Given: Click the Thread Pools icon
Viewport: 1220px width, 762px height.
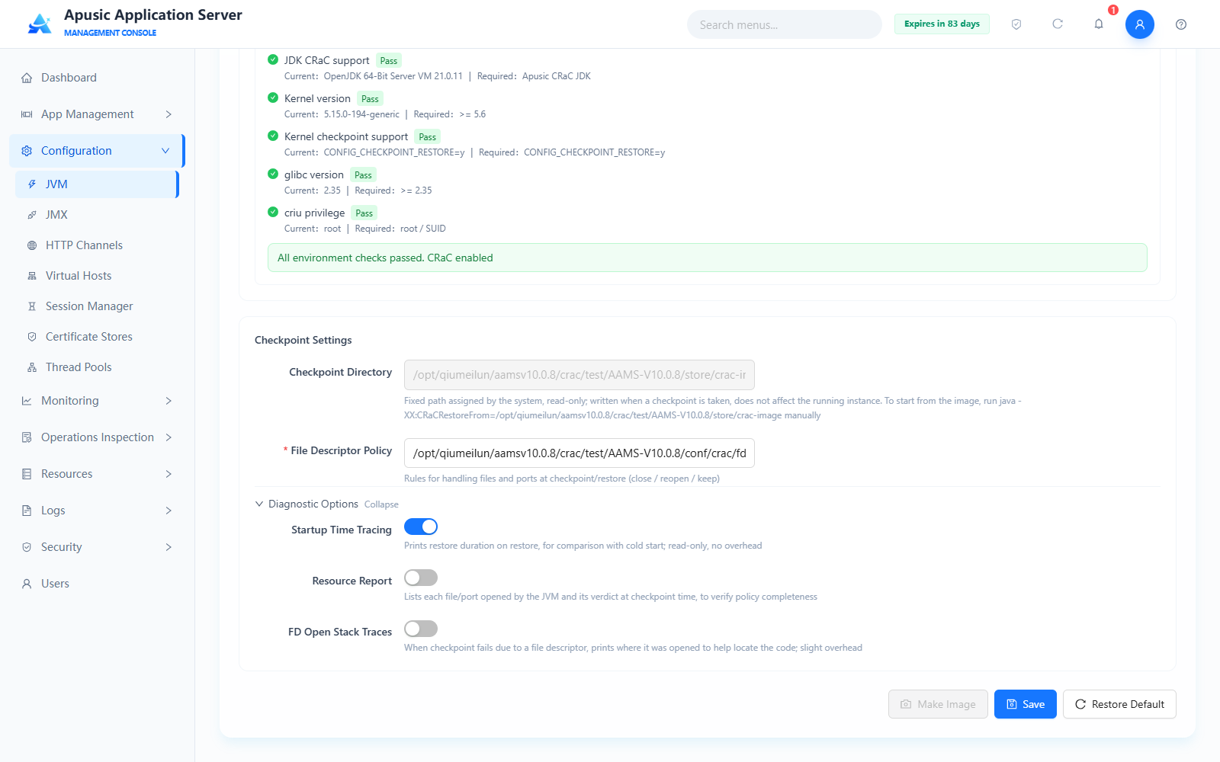Looking at the screenshot, I should (x=32, y=367).
